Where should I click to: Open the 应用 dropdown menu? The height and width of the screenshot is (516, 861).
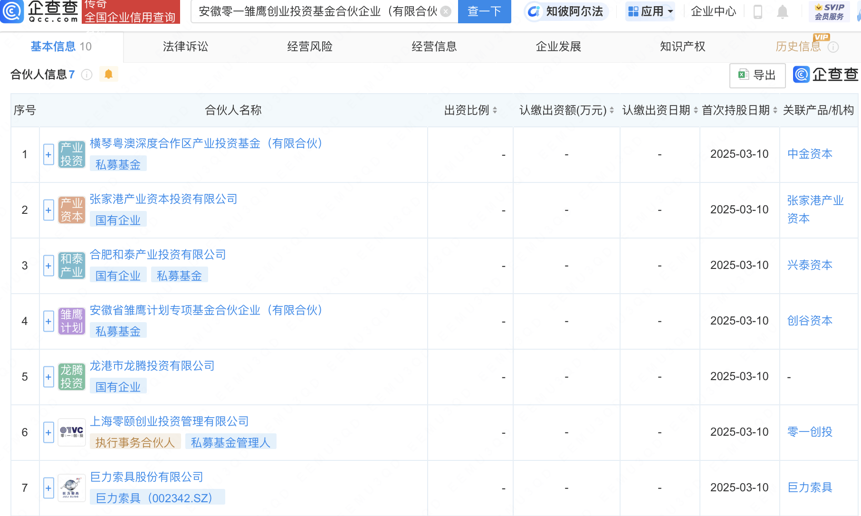coord(650,11)
